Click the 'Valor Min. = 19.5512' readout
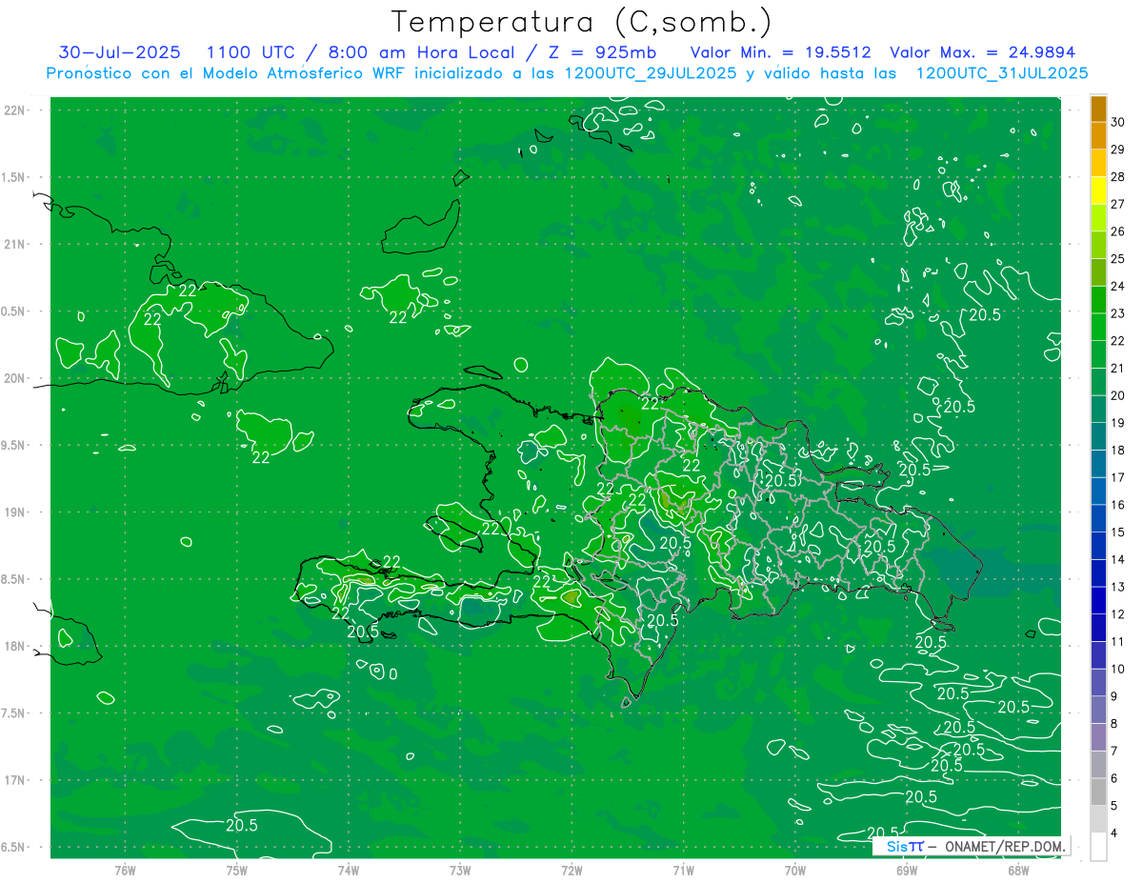1143x883 pixels. (780, 52)
